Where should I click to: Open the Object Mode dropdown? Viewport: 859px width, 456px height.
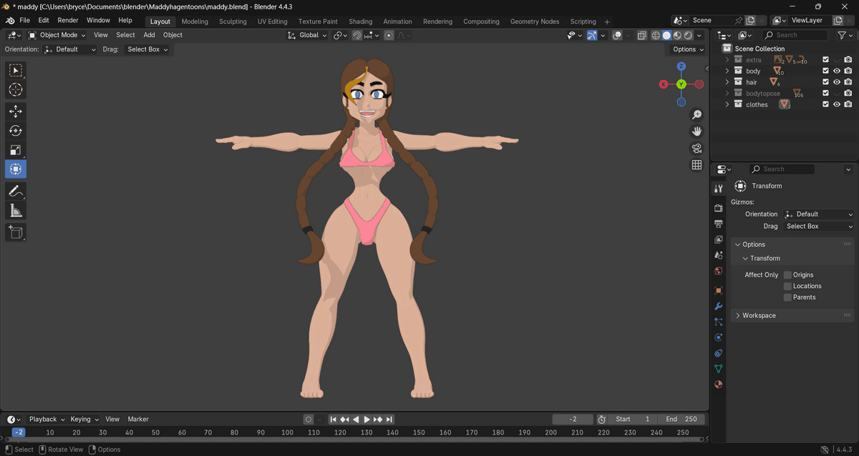57,35
